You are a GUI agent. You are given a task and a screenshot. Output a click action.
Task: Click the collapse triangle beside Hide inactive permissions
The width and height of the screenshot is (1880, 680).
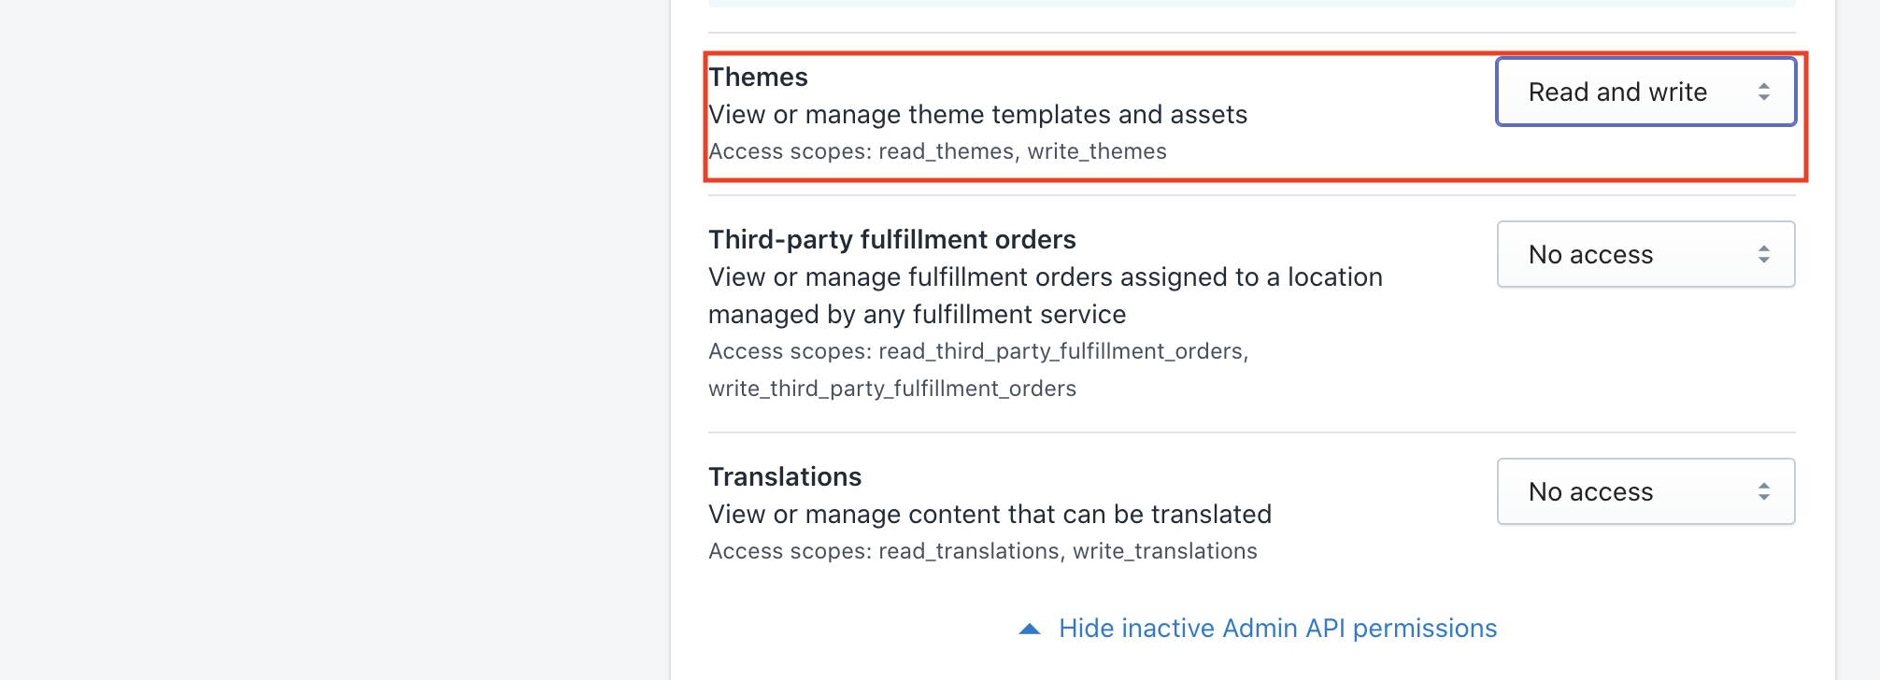[x=1030, y=629]
